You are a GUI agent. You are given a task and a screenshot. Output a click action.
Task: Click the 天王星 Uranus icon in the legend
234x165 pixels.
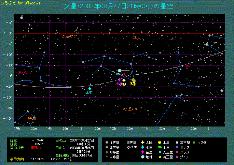[x=159, y=152]
